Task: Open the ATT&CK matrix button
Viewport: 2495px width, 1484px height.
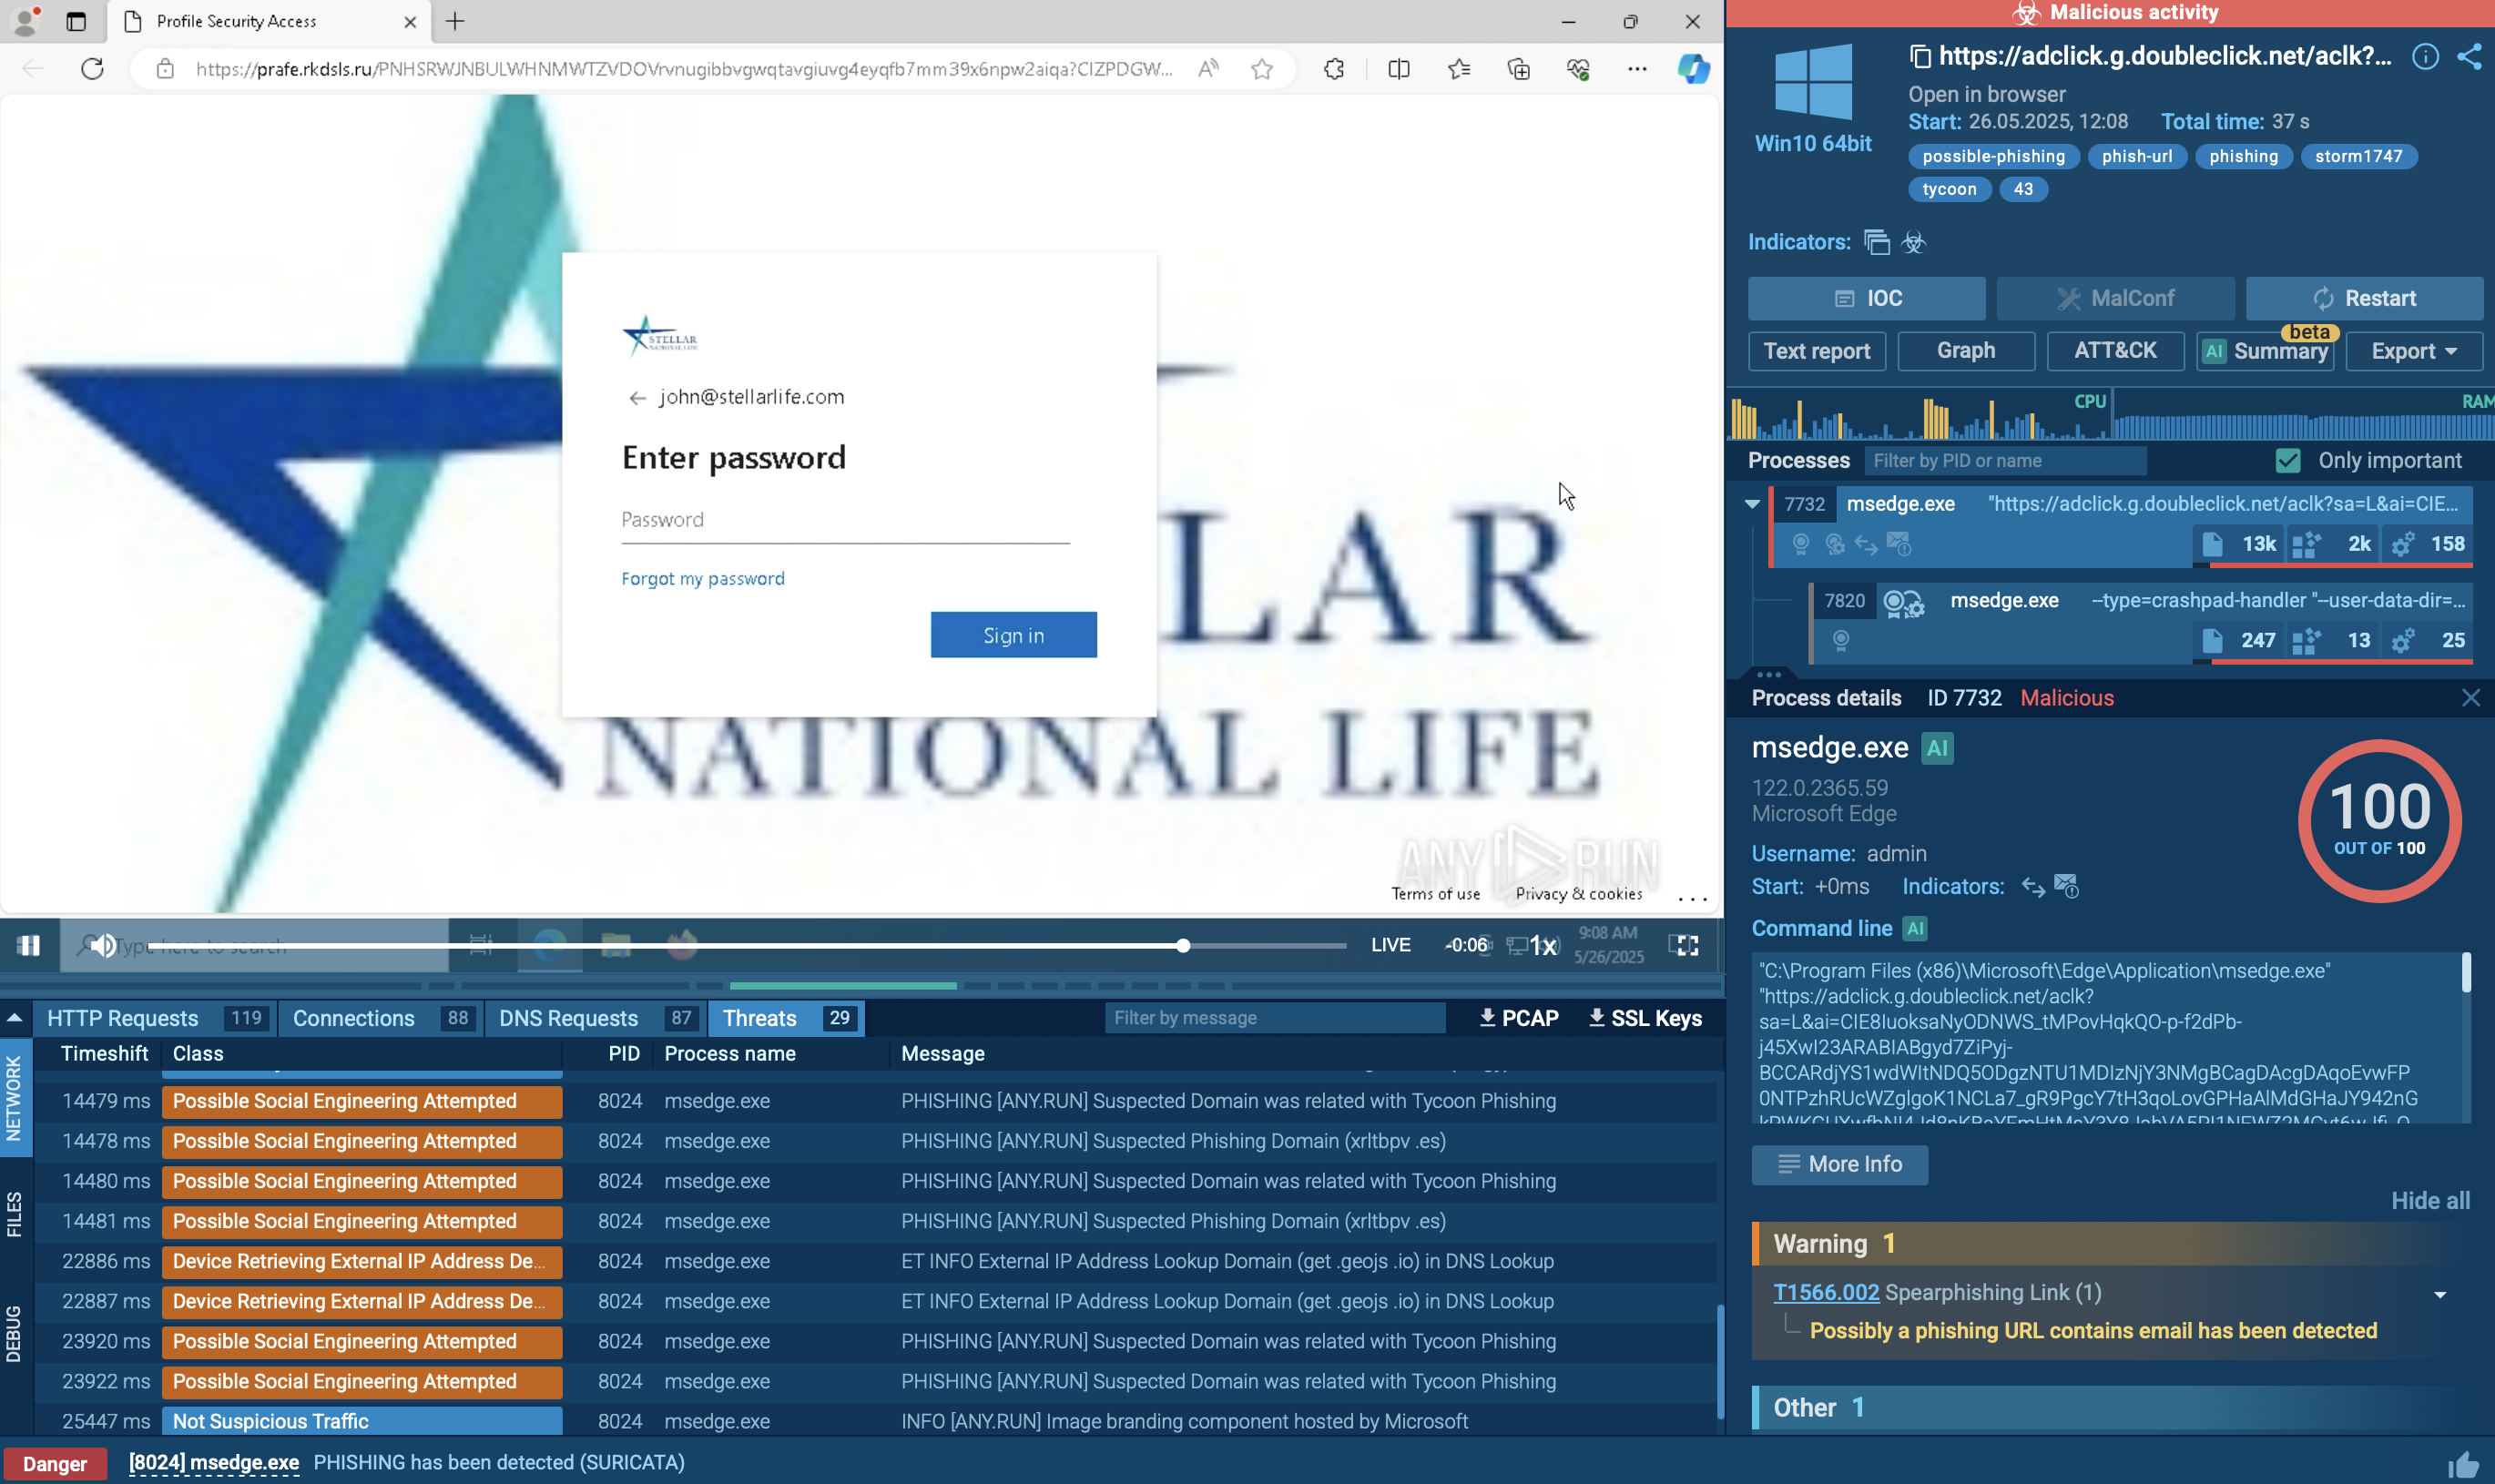Action: [x=2114, y=351]
